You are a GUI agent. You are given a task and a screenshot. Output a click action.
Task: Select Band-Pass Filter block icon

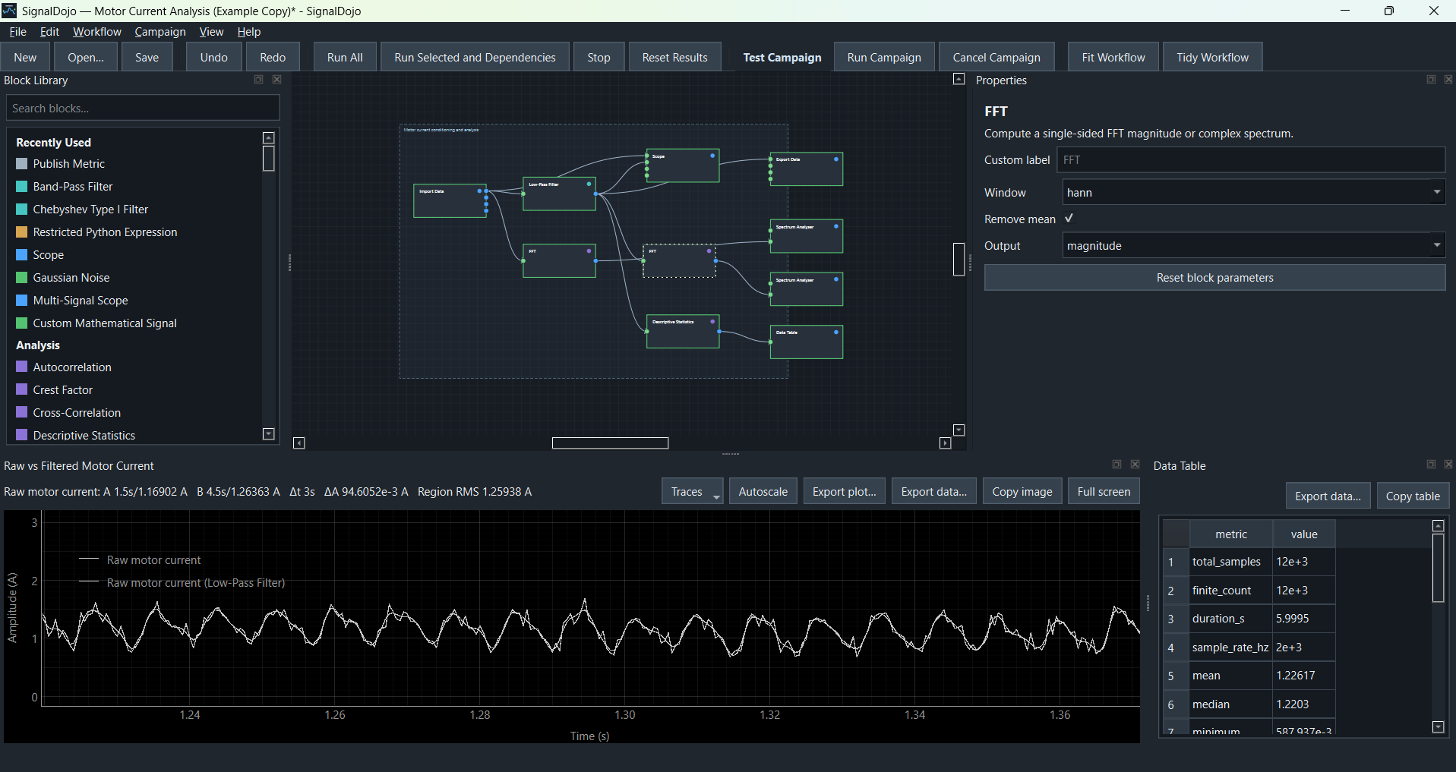(22, 186)
